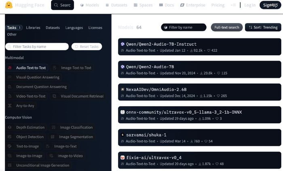Switch to the Languages filter tab
This screenshot has height=171, width=283.
(74, 27)
